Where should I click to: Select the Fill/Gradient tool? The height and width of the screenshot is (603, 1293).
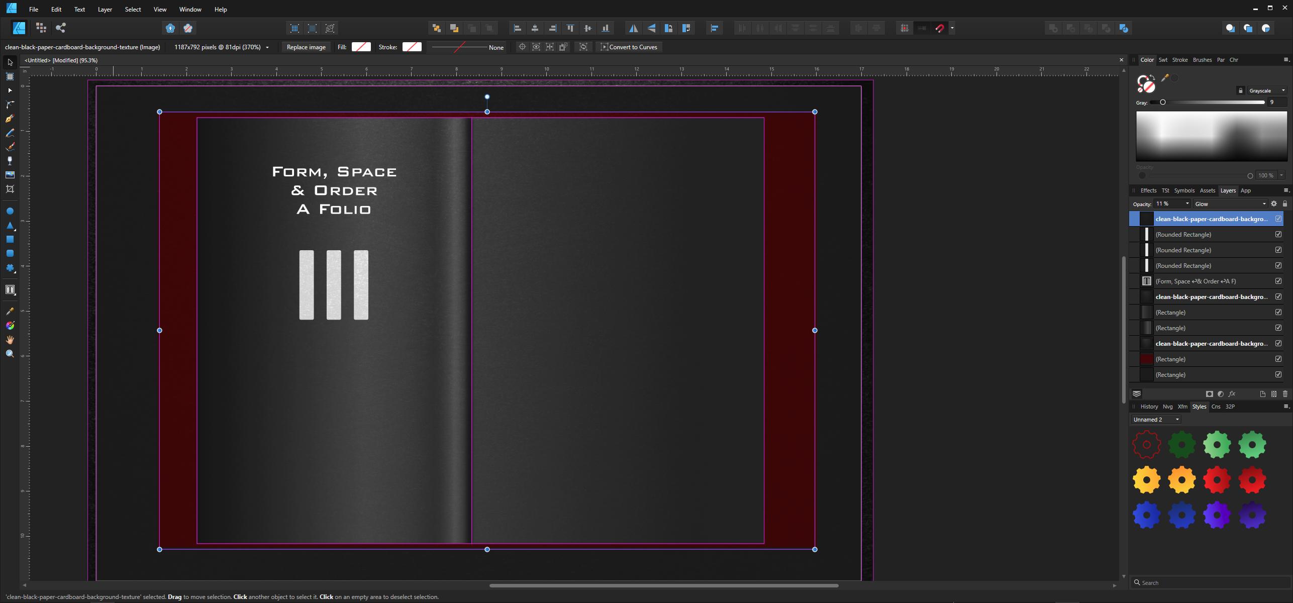[10, 325]
